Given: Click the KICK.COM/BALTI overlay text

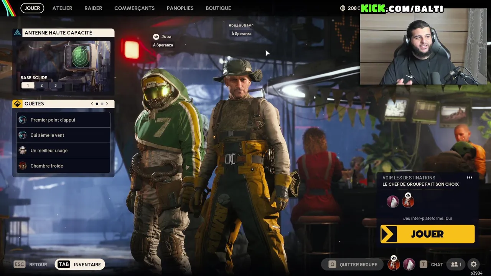Looking at the screenshot, I should pyautogui.click(x=402, y=8).
